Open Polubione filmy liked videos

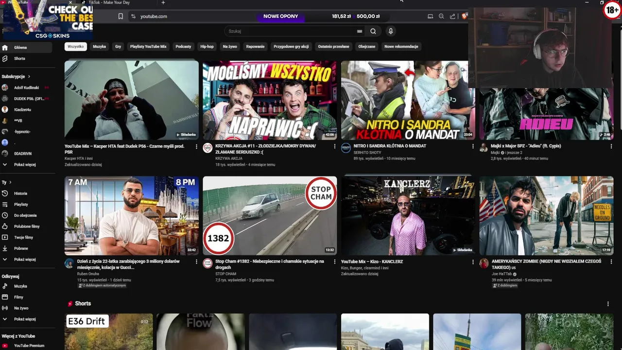tap(26, 227)
